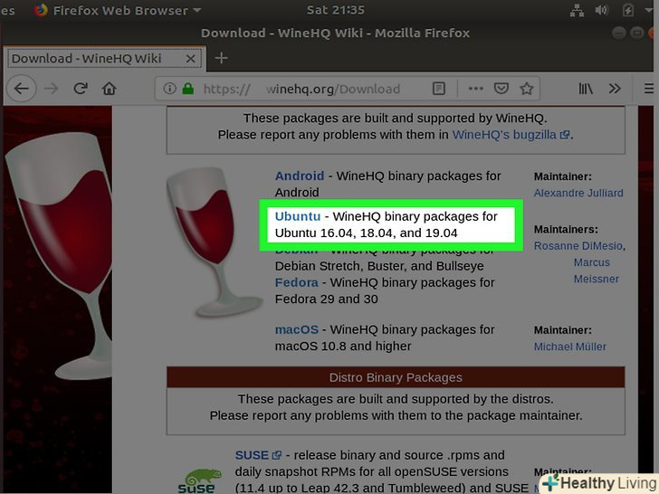Screen dimensions: 659x494
Task: Open the Fedora packages link
Action: (296, 282)
